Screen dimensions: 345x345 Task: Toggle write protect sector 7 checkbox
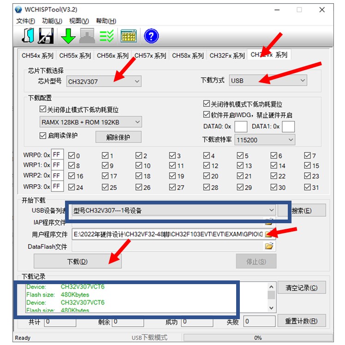tap(307, 155)
